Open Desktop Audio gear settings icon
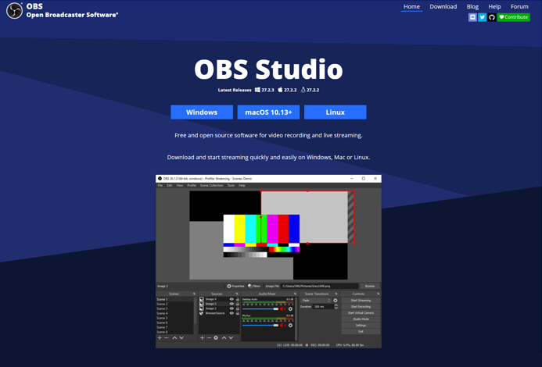This screenshot has height=367, width=542. (x=290, y=309)
